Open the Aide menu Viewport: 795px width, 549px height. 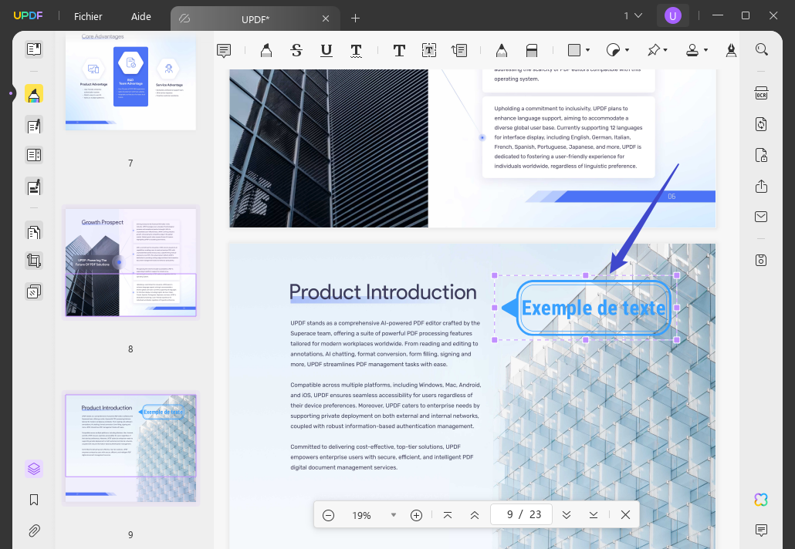(x=141, y=17)
